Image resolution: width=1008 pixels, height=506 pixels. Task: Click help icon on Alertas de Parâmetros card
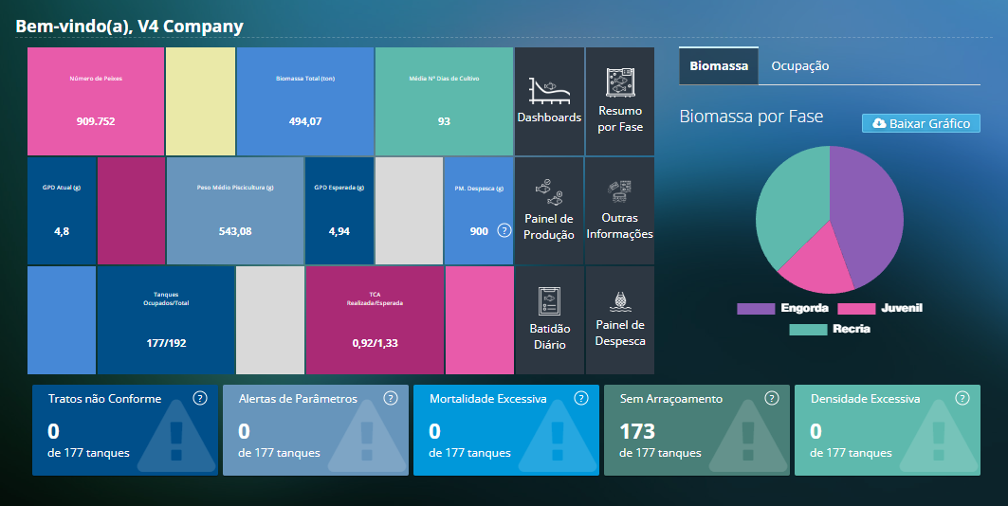391,398
